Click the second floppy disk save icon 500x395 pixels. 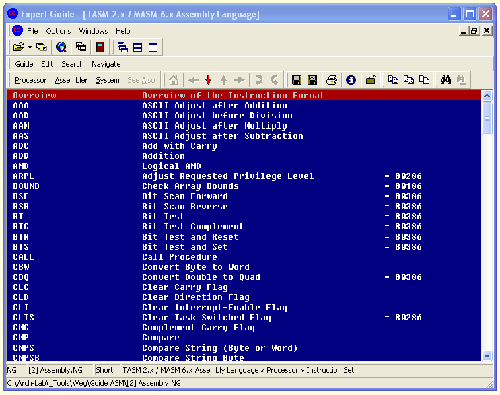point(312,80)
